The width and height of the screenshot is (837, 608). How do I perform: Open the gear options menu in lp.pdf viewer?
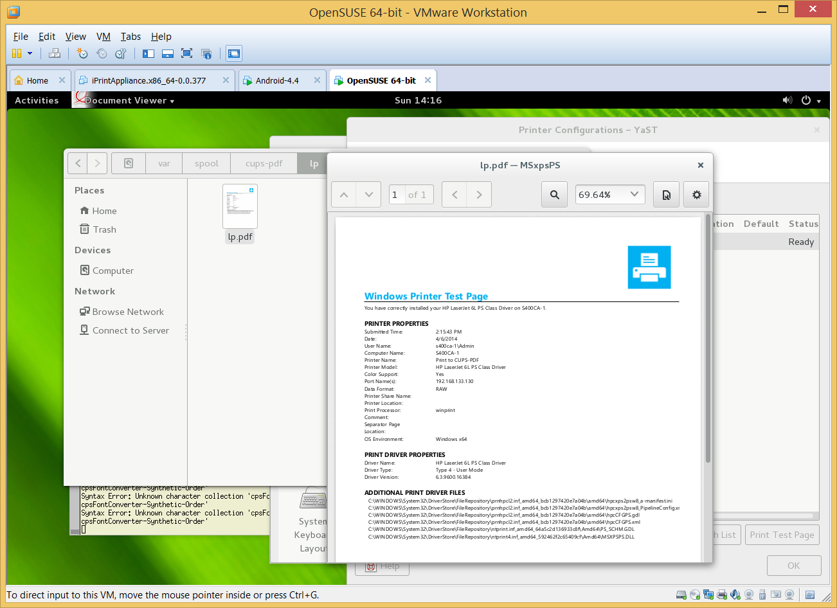[696, 194]
